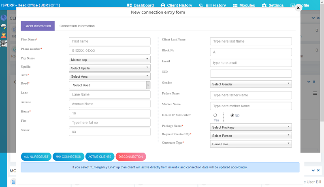Click the Father Name input field

(x=251, y=95)
